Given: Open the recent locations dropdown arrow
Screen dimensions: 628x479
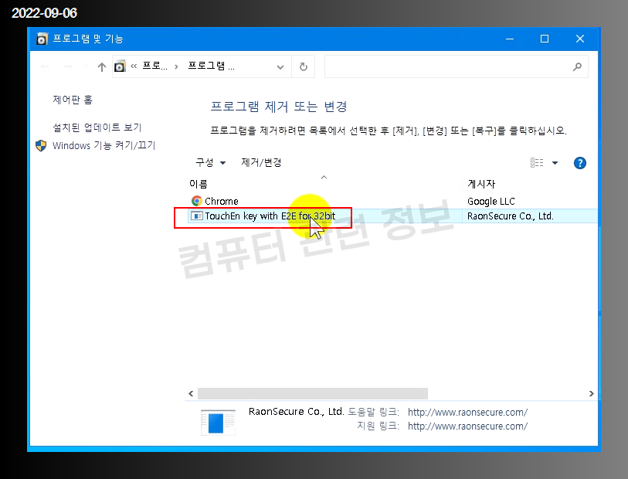Looking at the screenshot, I should tap(86, 66).
